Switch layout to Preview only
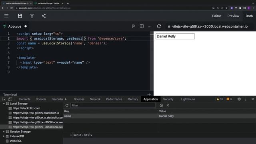This screenshot has width=256, height=144. (x=233, y=16)
